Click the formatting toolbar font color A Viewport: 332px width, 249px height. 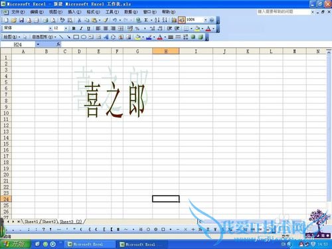pyautogui.click(x=208, y=29)
